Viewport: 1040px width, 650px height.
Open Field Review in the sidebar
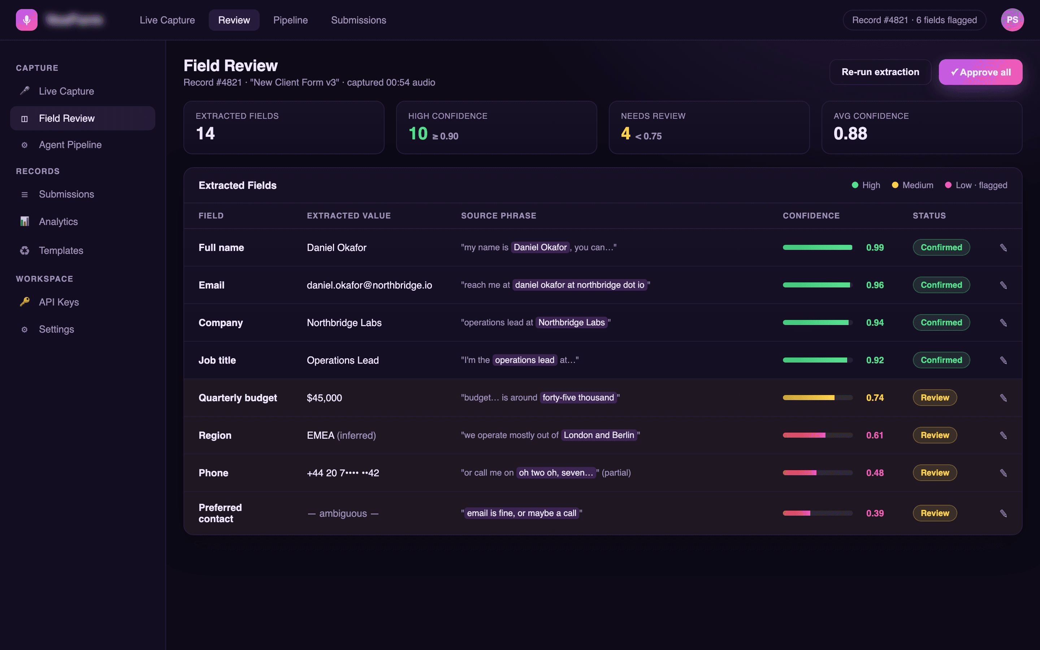coord(82,118)
